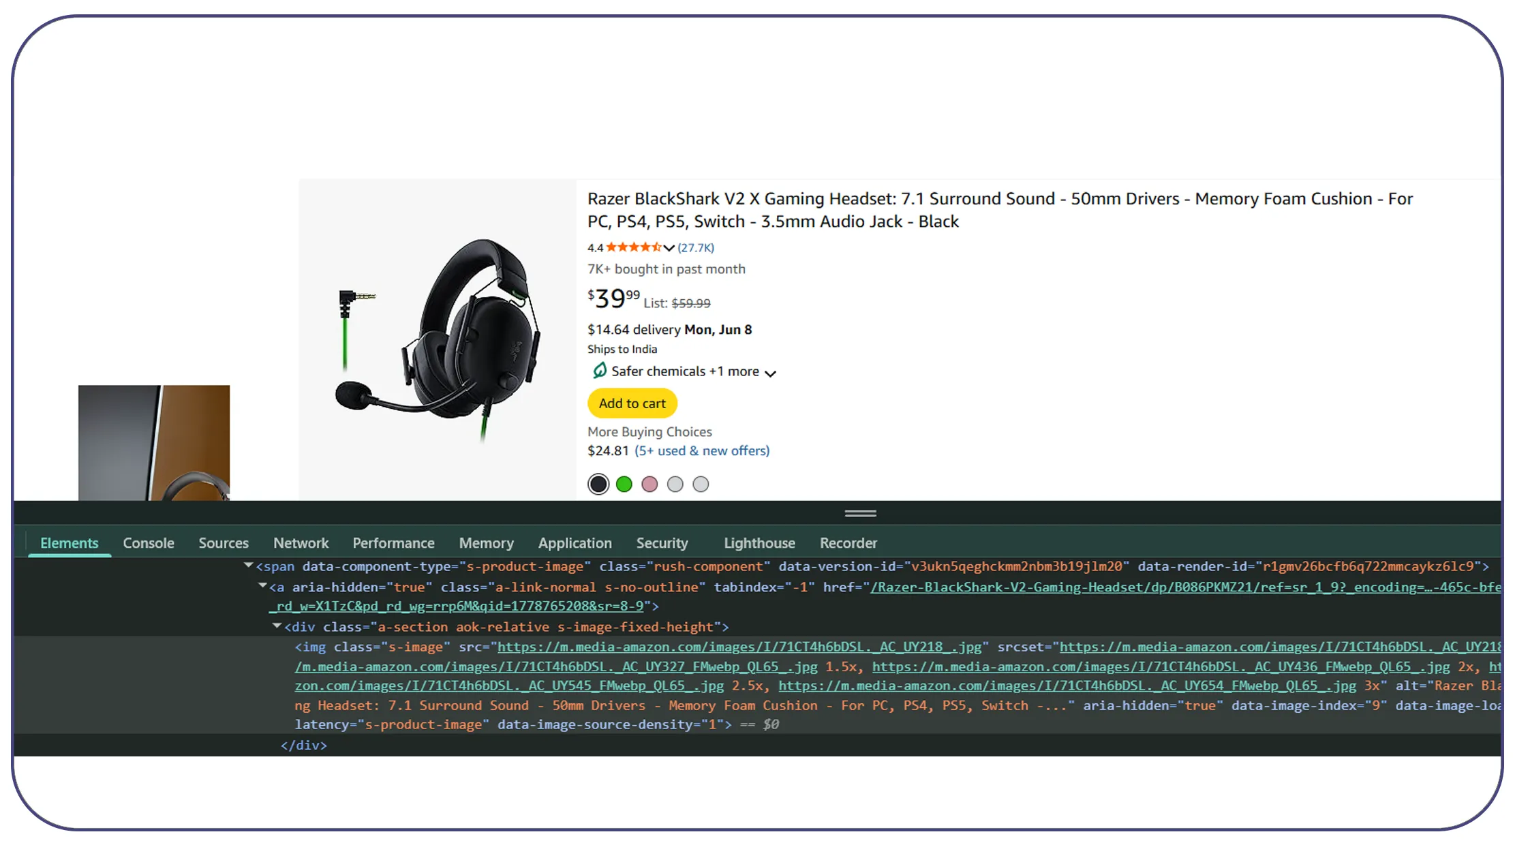Viewport: 1515px width, 845px height.
Task: Grab the DevTools panel drag handle
Action: pos(860,514)
